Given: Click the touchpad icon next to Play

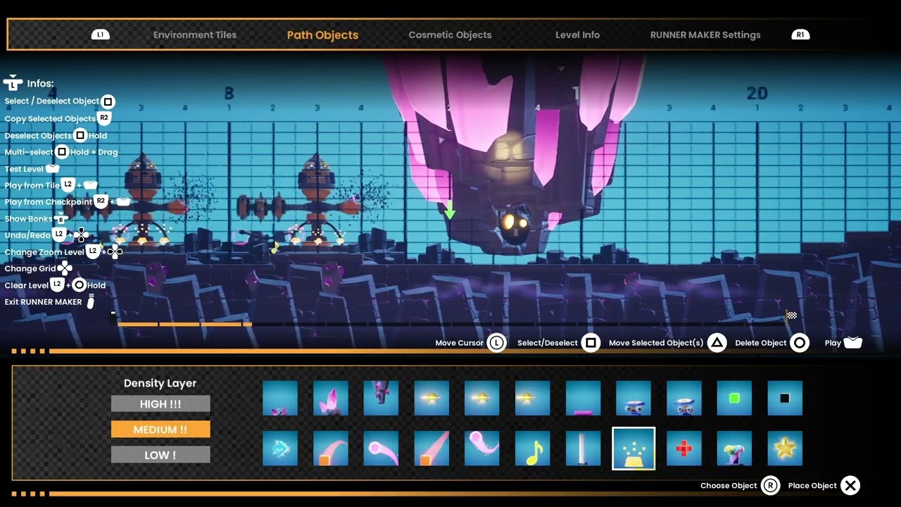Looking at the screenshot, I should coord(852,343).
